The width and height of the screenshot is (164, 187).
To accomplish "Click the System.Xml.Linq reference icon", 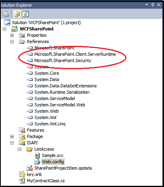I will click(30, 124).
